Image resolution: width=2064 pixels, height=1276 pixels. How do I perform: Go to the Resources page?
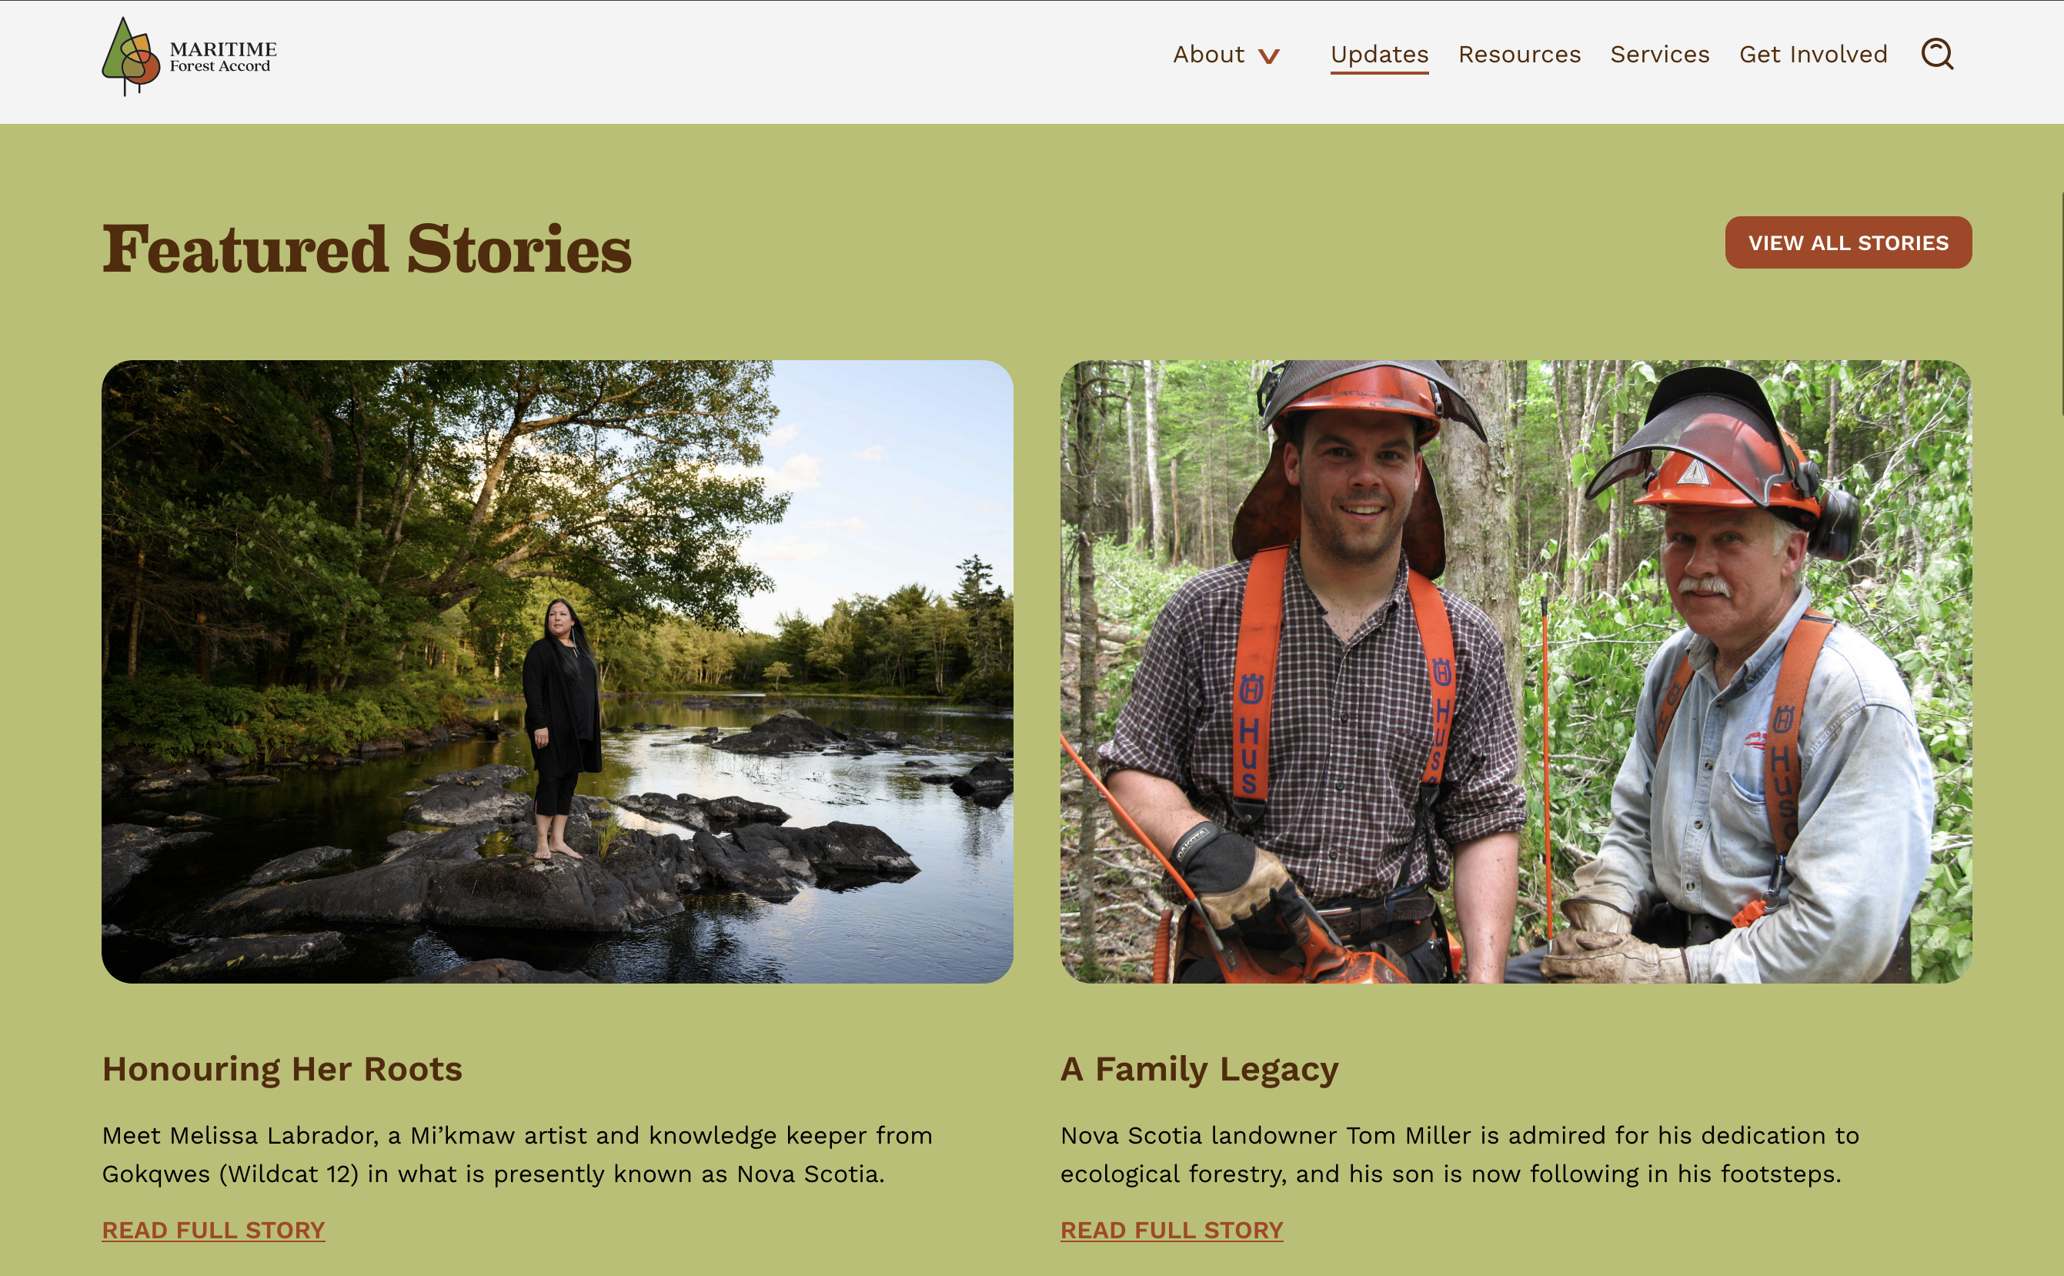1519,54
